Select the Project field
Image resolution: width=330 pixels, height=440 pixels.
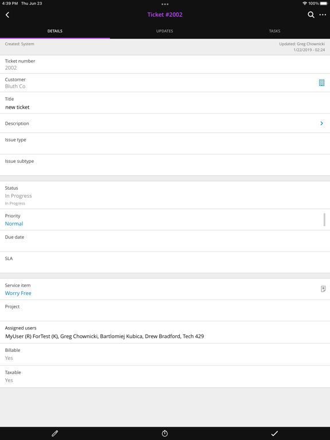click(165, 311)
